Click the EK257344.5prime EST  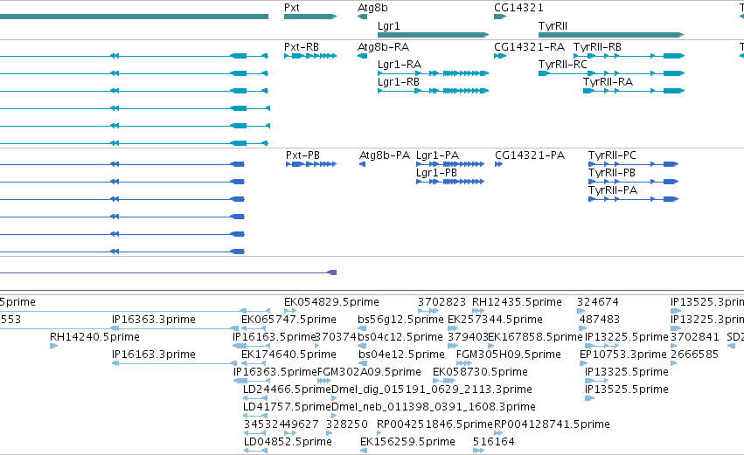click(496, 320)
